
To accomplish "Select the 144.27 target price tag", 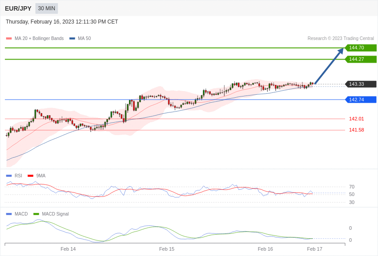I will (x=361, y=60).
